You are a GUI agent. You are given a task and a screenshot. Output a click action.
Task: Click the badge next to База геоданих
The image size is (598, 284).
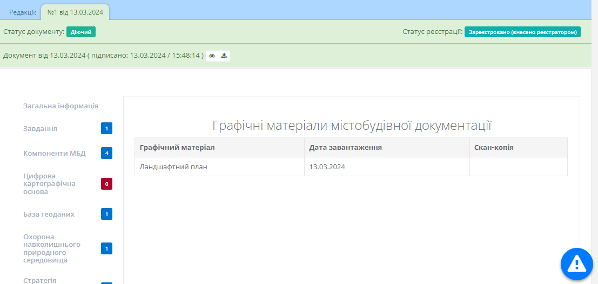[x=106, y=214]
